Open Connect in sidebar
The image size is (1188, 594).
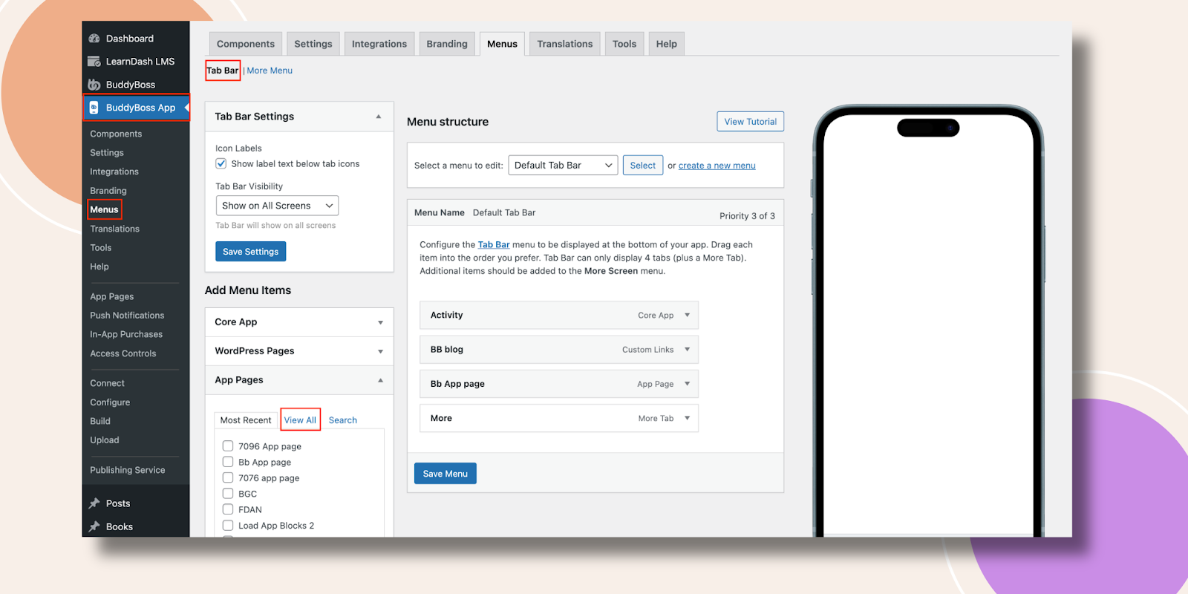[108, 383]
